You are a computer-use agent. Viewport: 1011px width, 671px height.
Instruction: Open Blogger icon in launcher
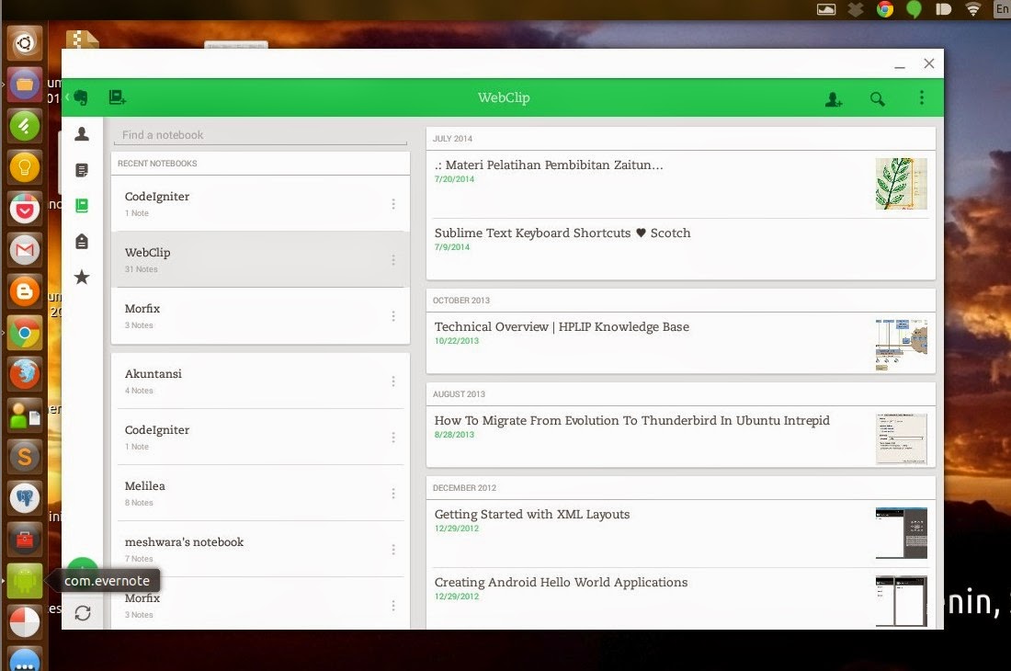coord(25,291)
